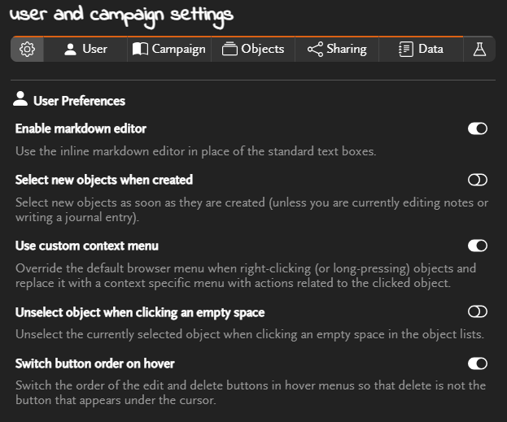Click the document icon on Data tab
The image size is (507, 422).
(405, 50)
